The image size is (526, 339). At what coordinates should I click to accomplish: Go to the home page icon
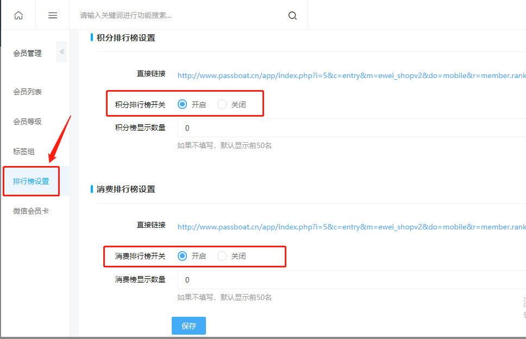click(18, 15)
